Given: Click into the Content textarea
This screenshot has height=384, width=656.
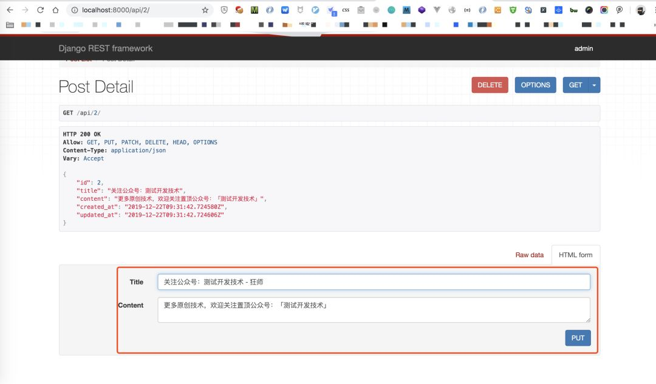Looking at the screenshot, I should pos(374,310).
